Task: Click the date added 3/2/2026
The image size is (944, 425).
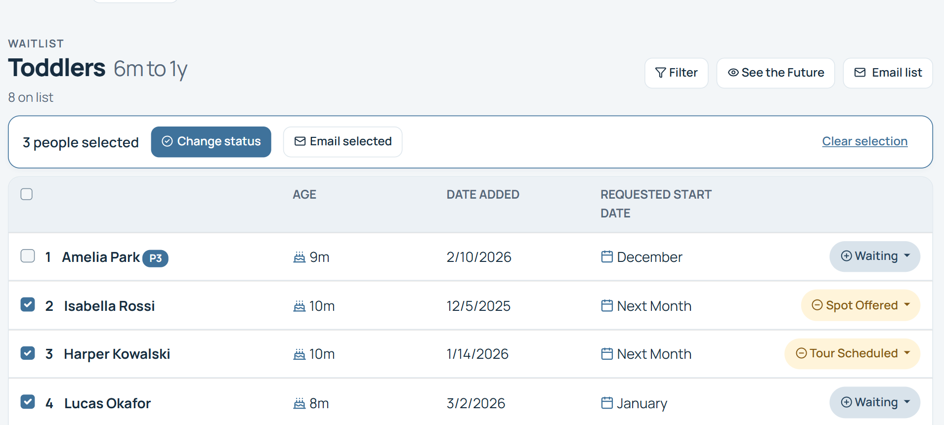Action: 476,403
